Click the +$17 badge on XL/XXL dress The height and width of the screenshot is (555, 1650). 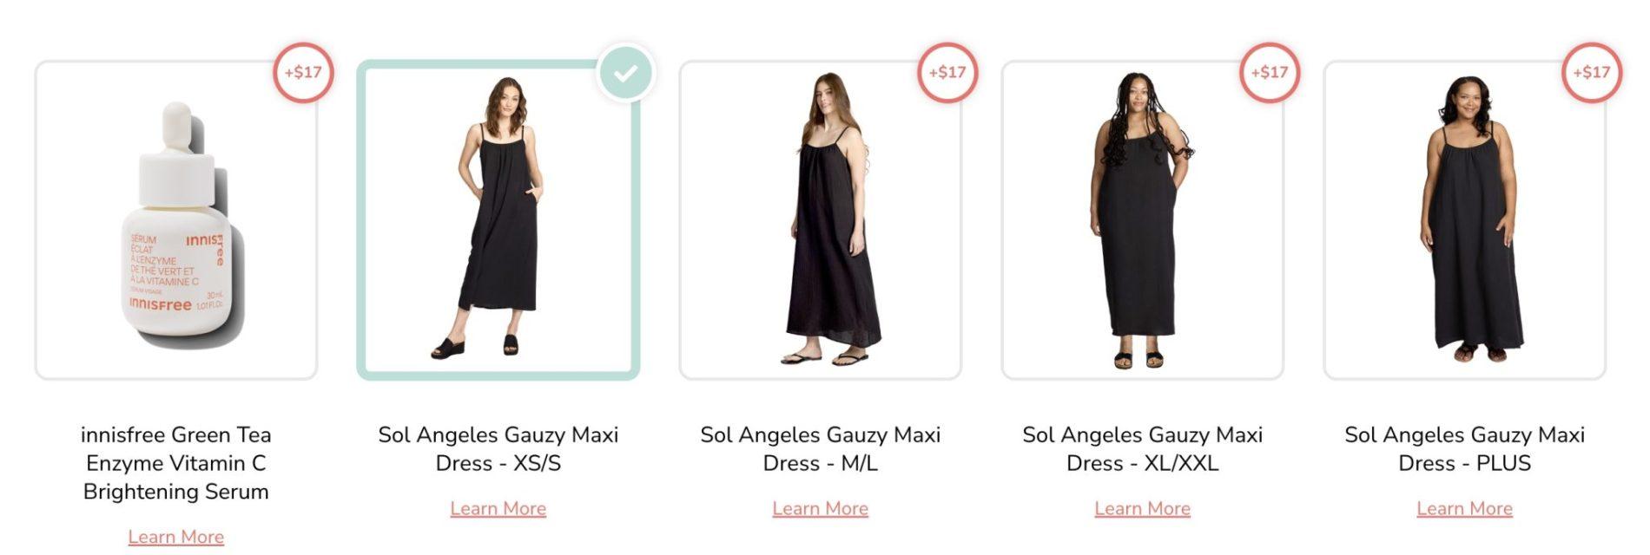click(1270, 73)
